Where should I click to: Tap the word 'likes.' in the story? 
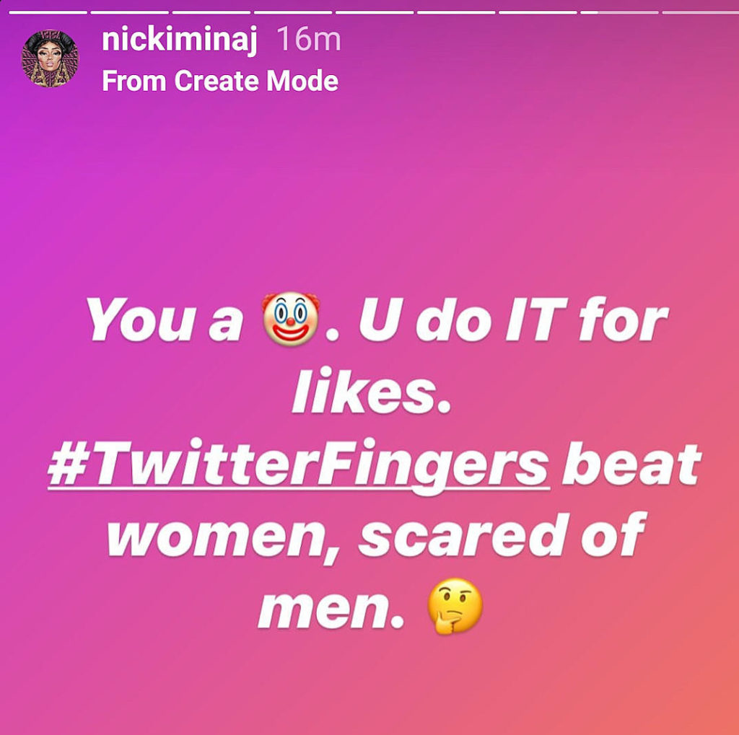tap(372, 390)
